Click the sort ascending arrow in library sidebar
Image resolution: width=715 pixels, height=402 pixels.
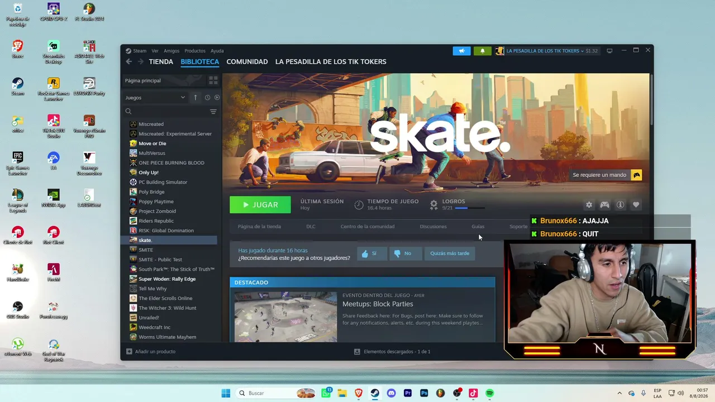click(x=195, y=98)
